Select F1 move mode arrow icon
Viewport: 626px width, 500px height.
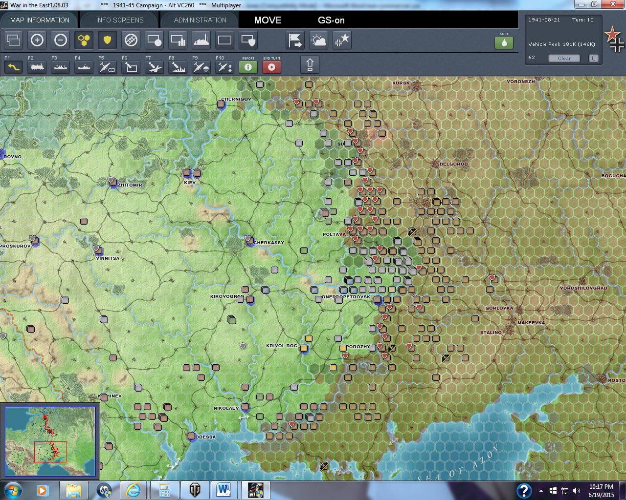pos(14,67)
